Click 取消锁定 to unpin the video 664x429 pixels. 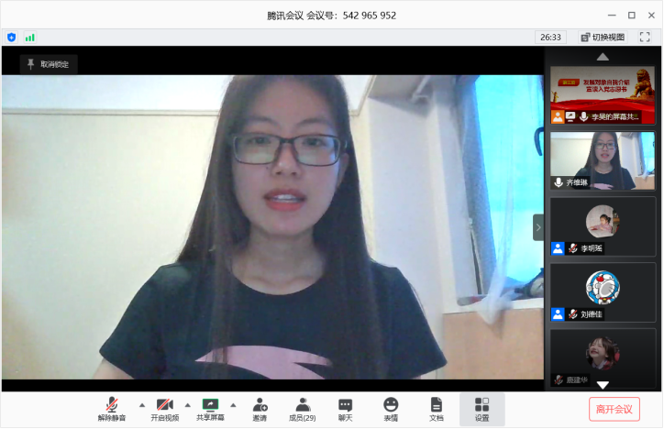49,64
